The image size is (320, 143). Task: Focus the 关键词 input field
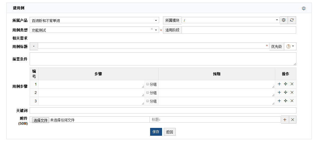163,110
